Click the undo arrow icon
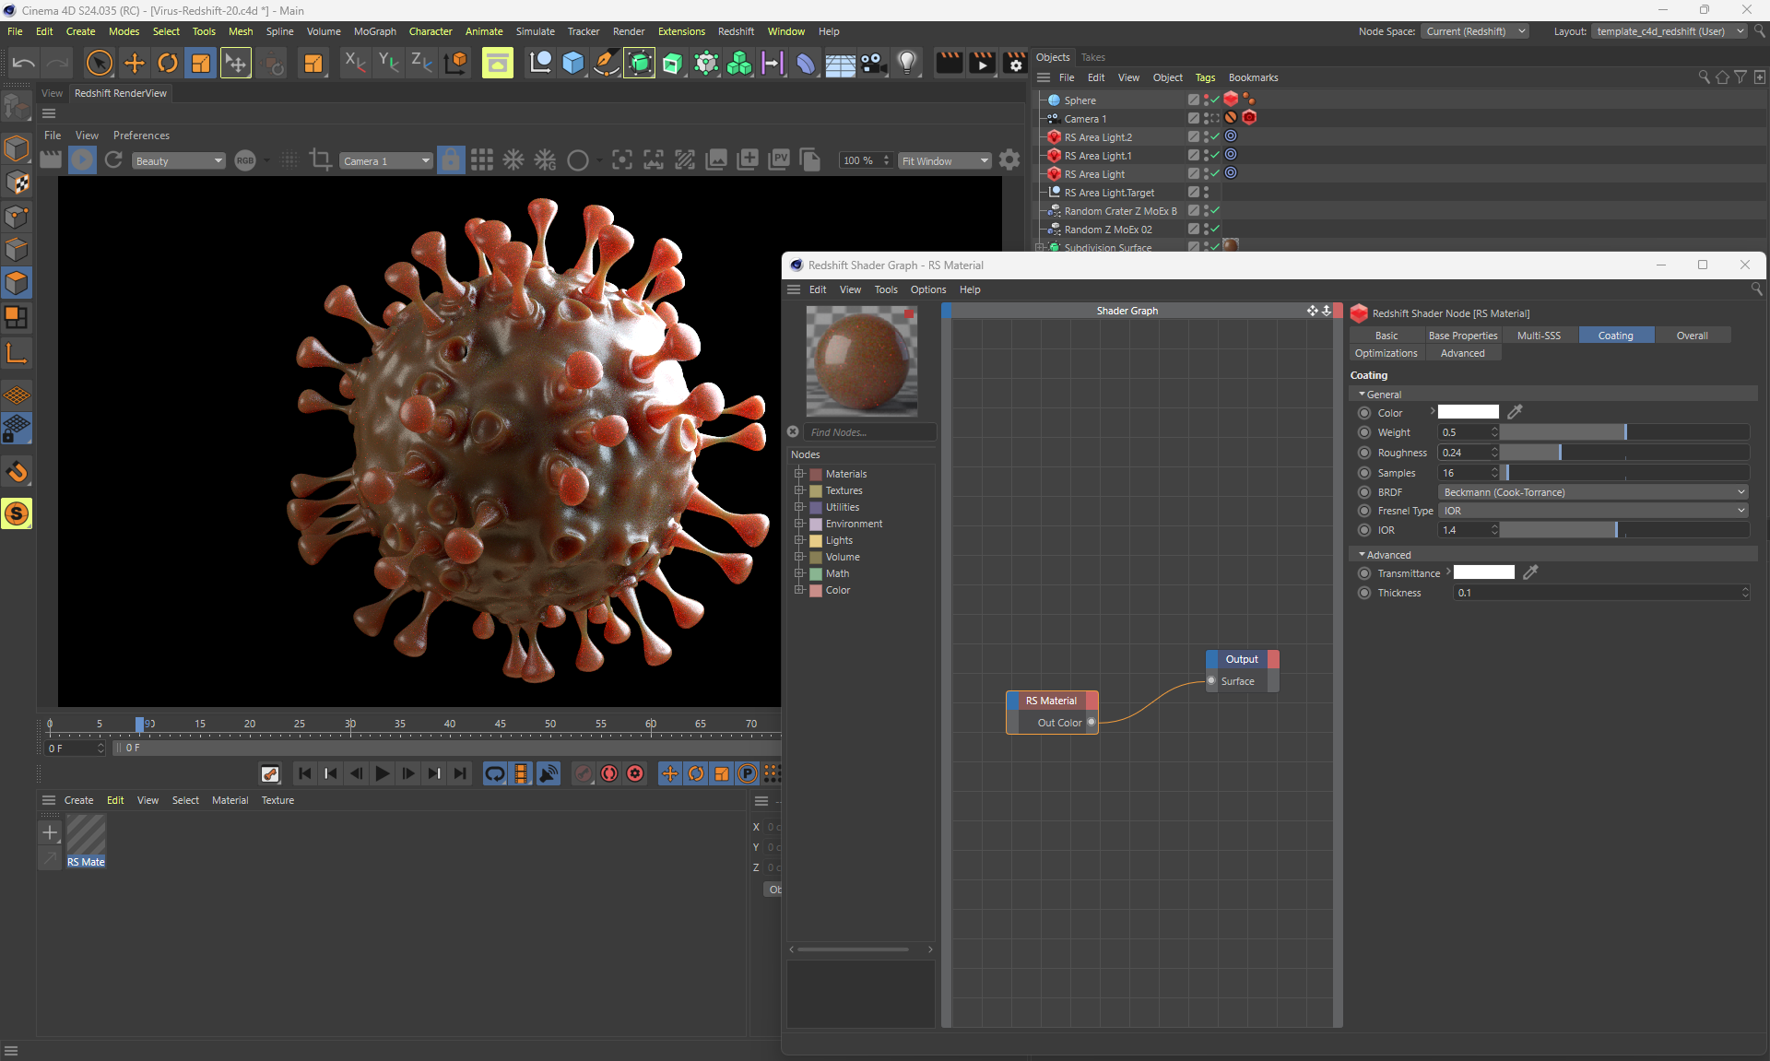 (24, 64)
